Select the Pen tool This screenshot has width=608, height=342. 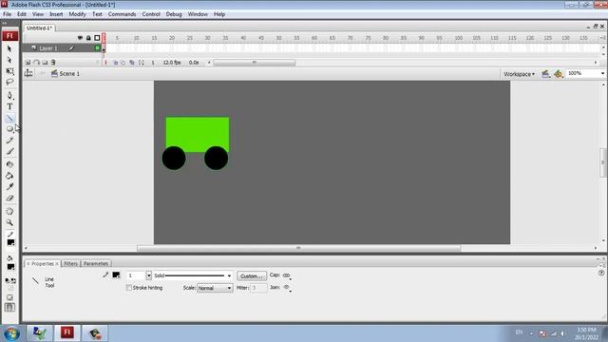(9, 95)
